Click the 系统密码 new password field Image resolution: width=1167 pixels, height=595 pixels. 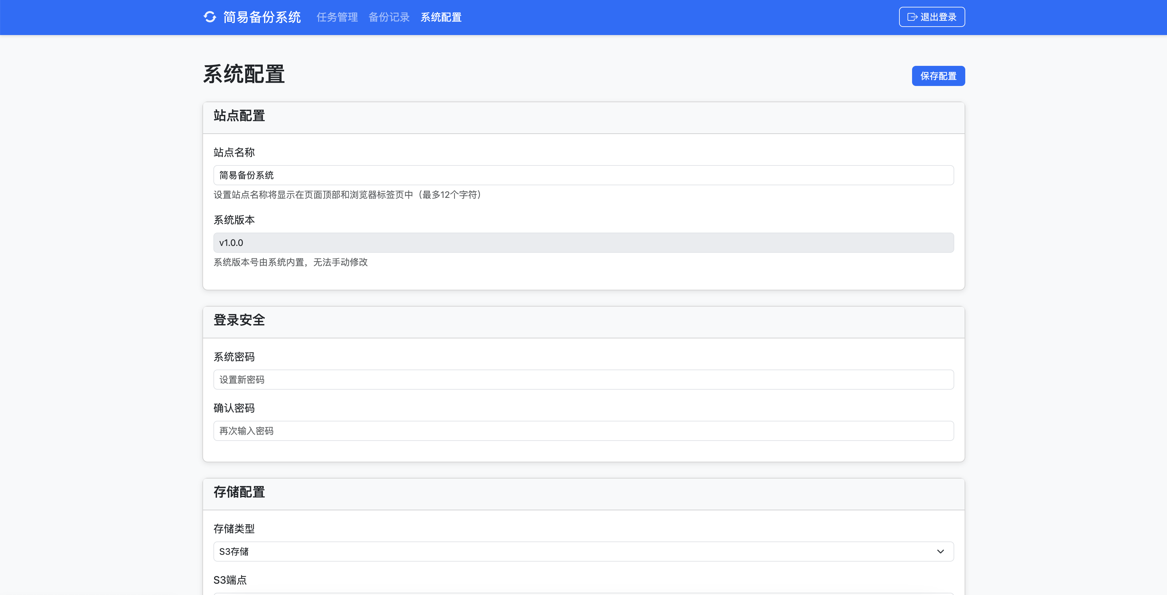coord(583,380)
